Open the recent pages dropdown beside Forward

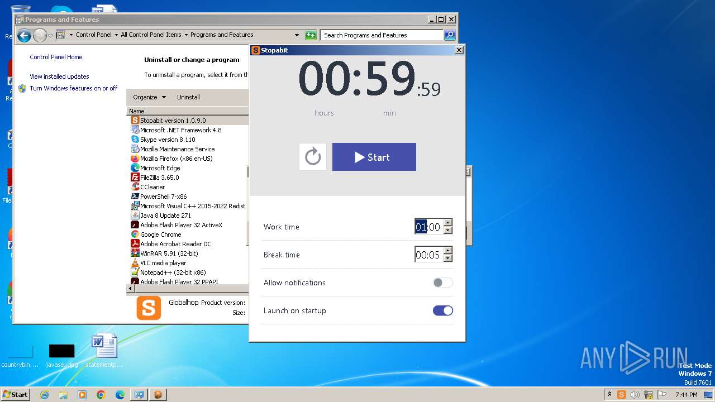pyautogui.click(x=50, y=36)
